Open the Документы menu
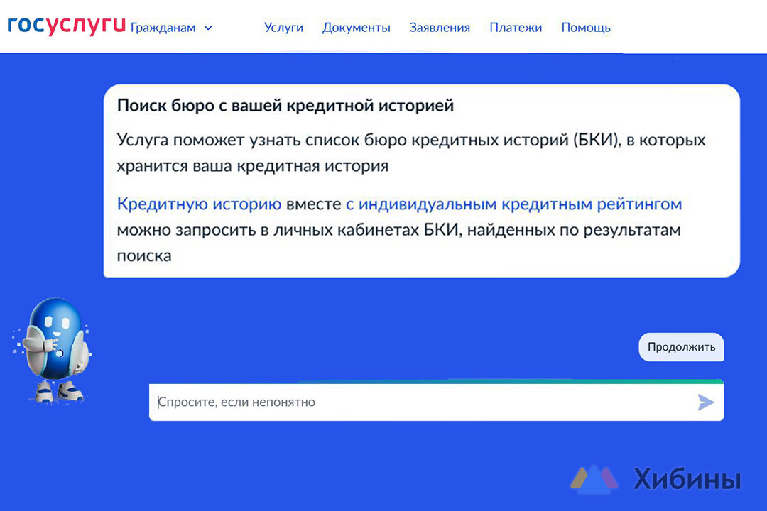The width and height of the screenshot is (767, 511). [356, 28]
